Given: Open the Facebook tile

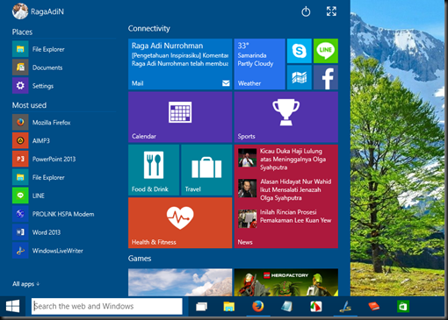Looking at the screenshot, I should coord(326,77).
